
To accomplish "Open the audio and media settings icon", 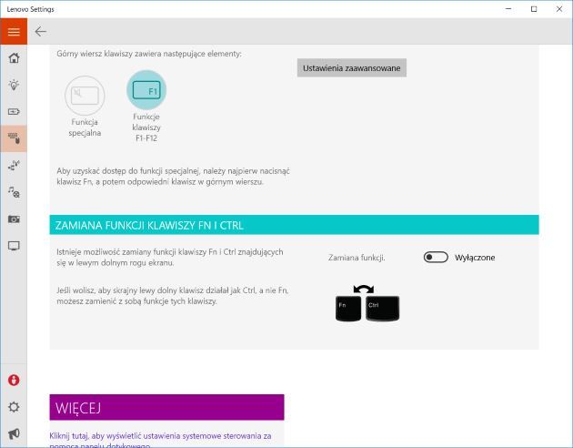I will coord(14,192).
